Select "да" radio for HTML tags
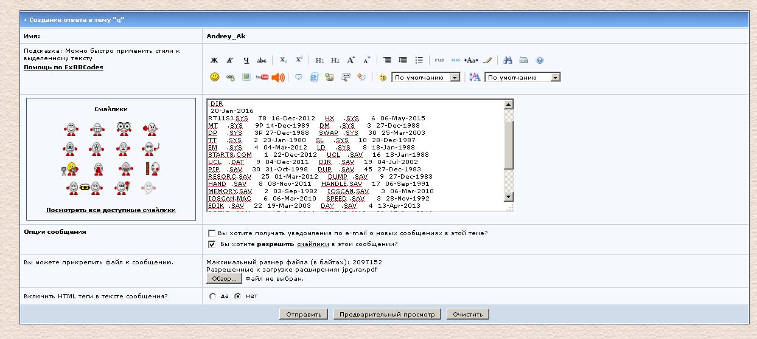The height and width of the screenshot is (339, 757). coord(212,296)
